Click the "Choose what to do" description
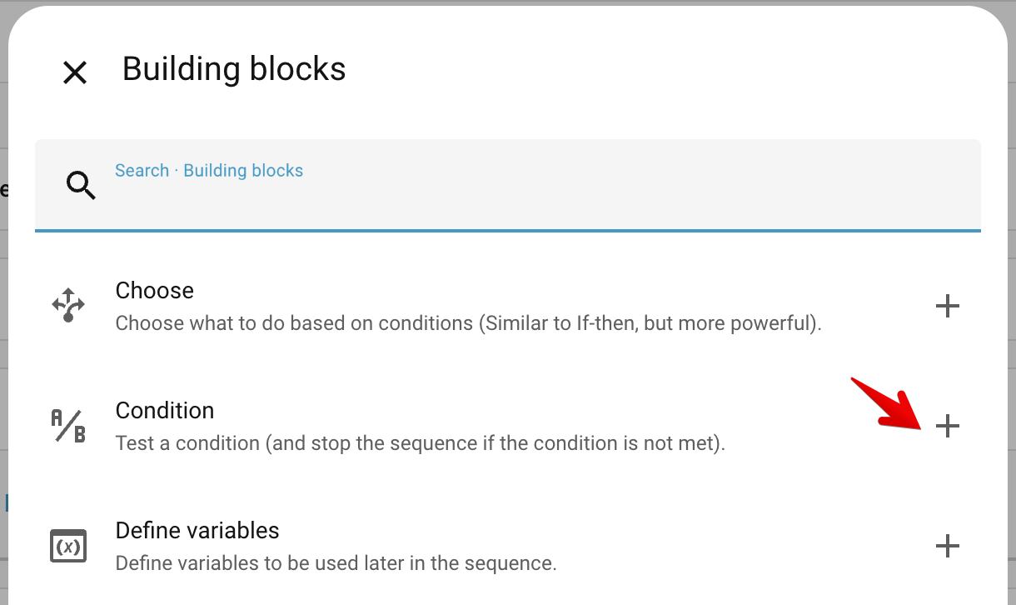 click(468, 322)
